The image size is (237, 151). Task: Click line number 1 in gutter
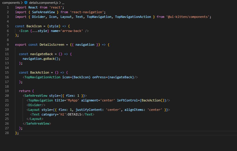pos(8,7)
